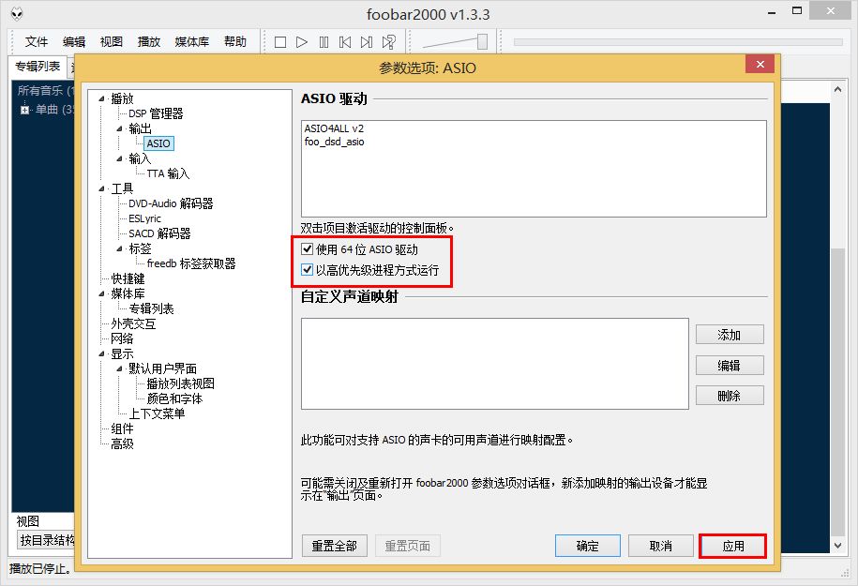The height and width of the screenshot is (586, 858).
Task: Click the 删除 channel mapping button
Action: click(x=730, y=396)
